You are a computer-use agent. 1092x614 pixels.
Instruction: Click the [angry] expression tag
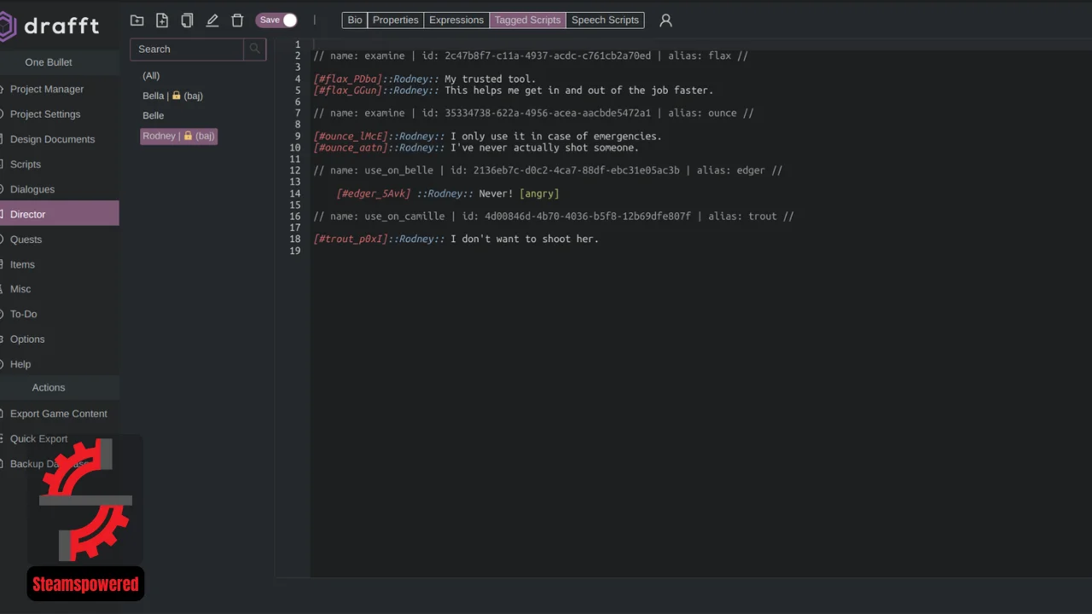click(539, 194)
